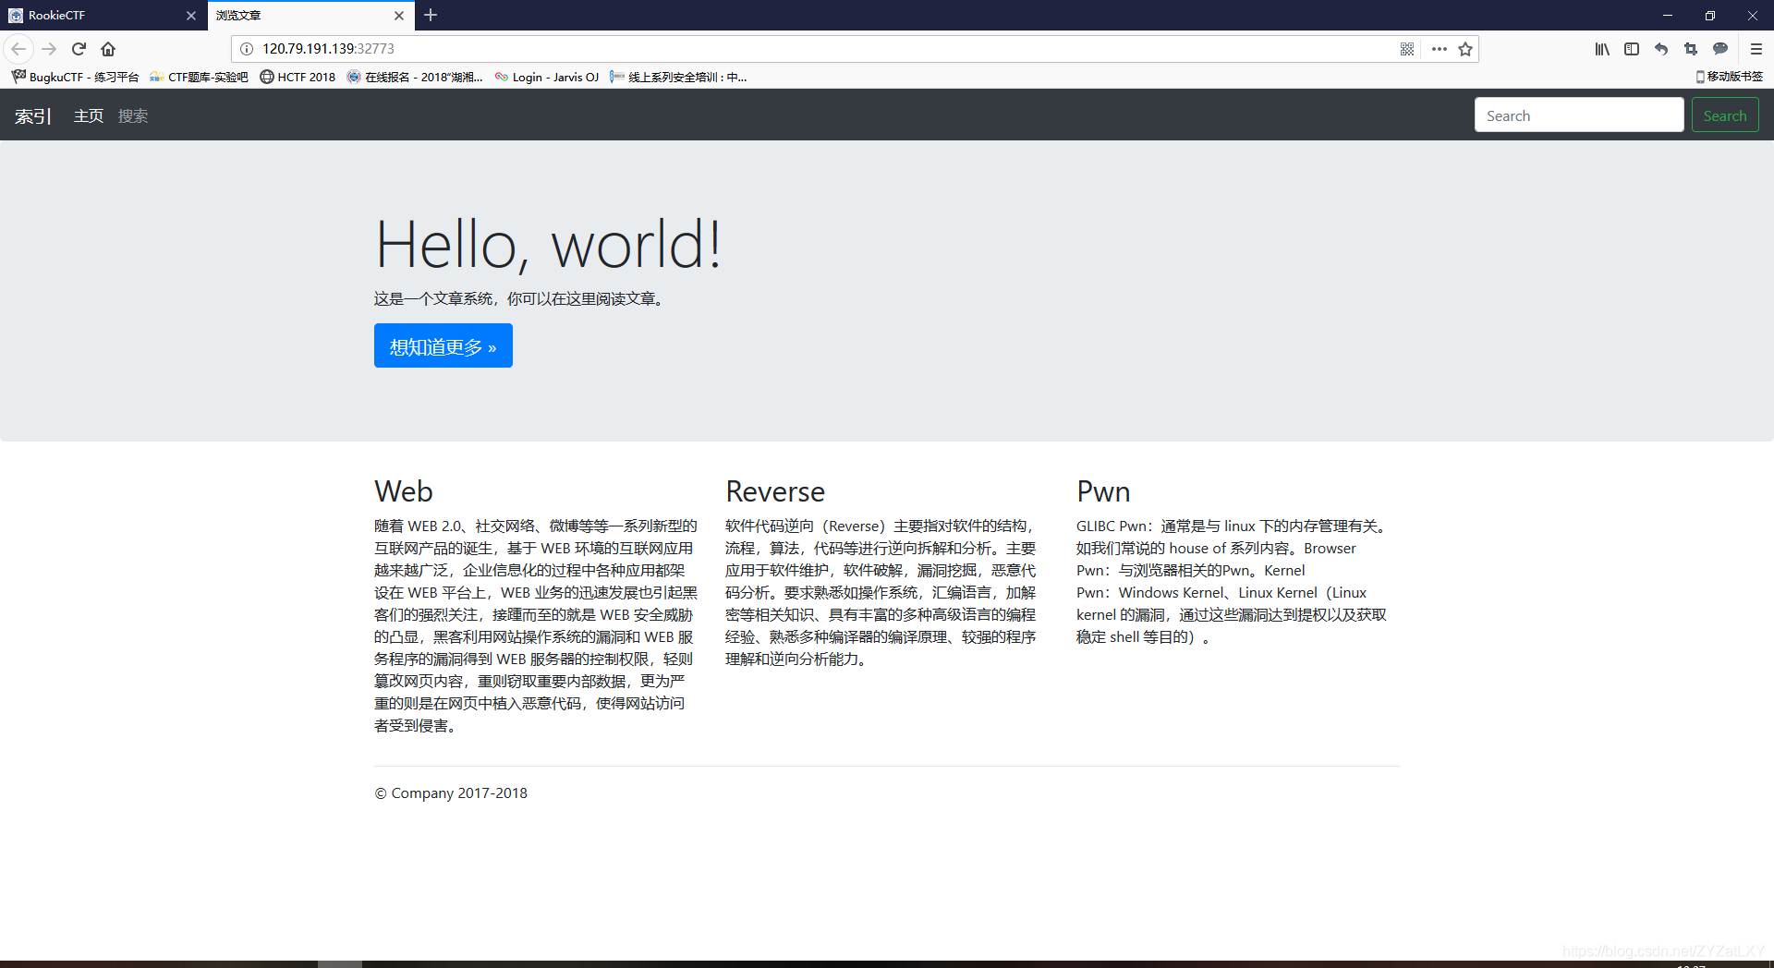
Task: Open the Firefox hamburger menu
Action: tap(1756, 49)
